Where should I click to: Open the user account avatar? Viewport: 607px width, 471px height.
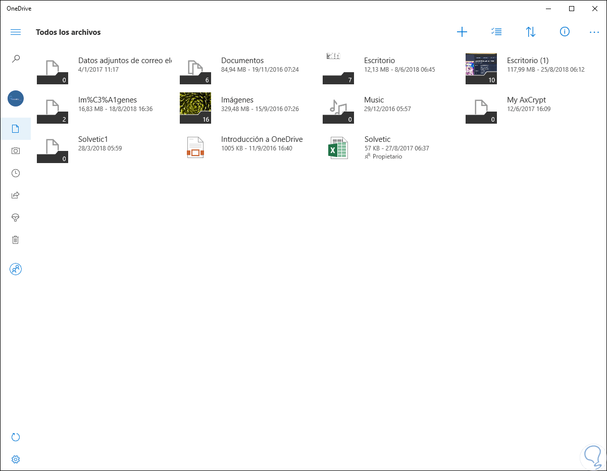pyautogui.click(x=16, y=98)
